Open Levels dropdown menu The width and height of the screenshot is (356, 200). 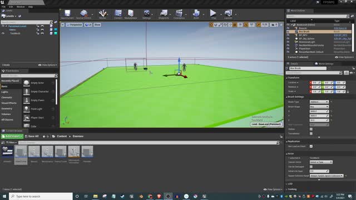pyautogui.click(x=9, y=16)
